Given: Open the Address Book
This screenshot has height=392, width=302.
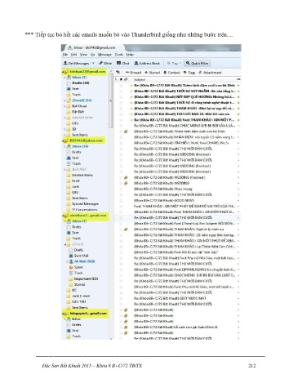Looking at the screenshot, I should click(x=147, y=63).
